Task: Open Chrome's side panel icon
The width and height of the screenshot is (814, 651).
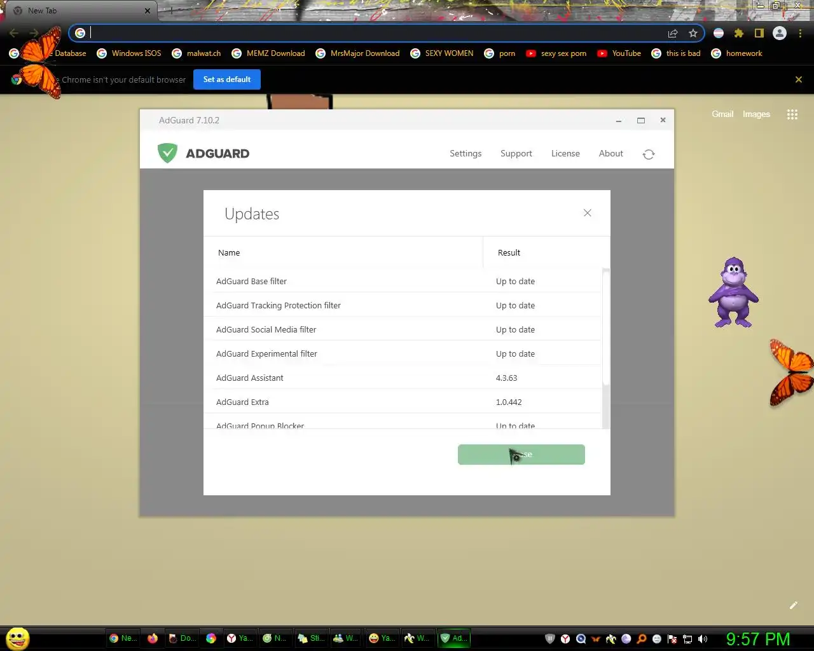Action: click(x=759, y=33)
